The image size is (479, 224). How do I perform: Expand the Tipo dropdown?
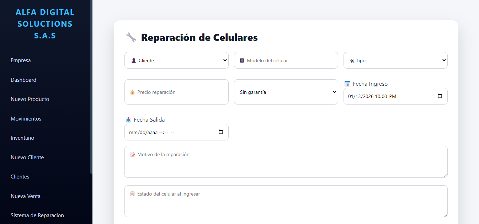tap(395, 60)
